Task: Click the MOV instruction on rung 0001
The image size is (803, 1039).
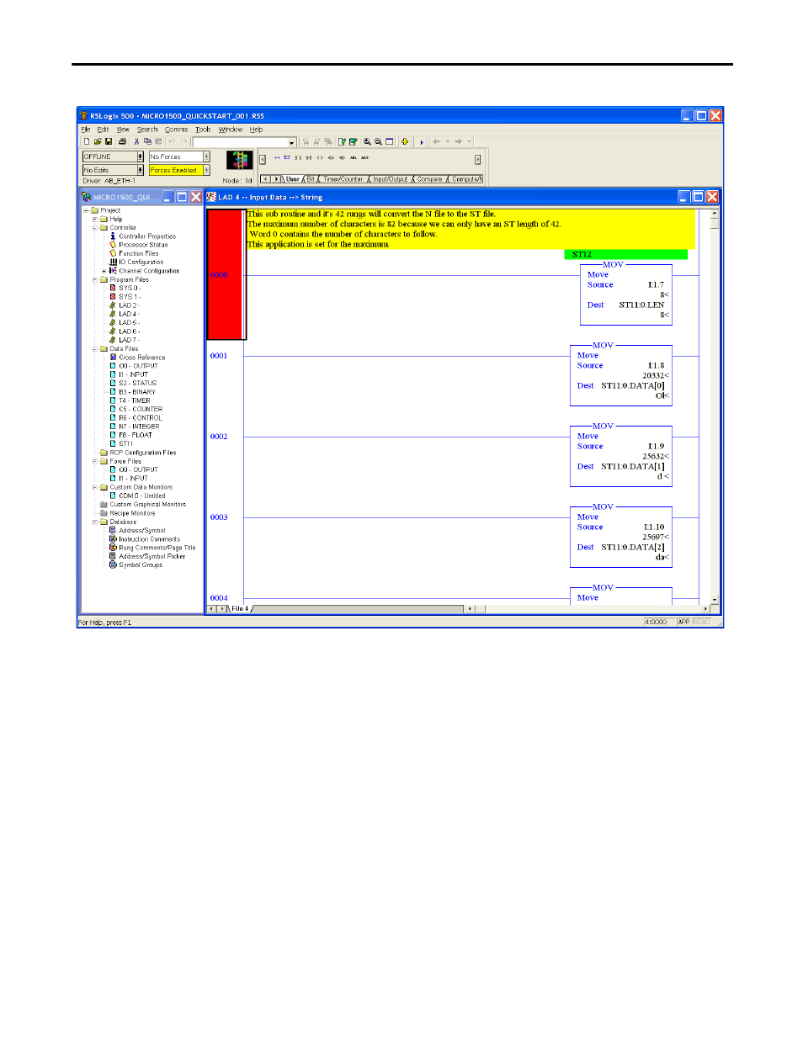Action: coord(621,375)
